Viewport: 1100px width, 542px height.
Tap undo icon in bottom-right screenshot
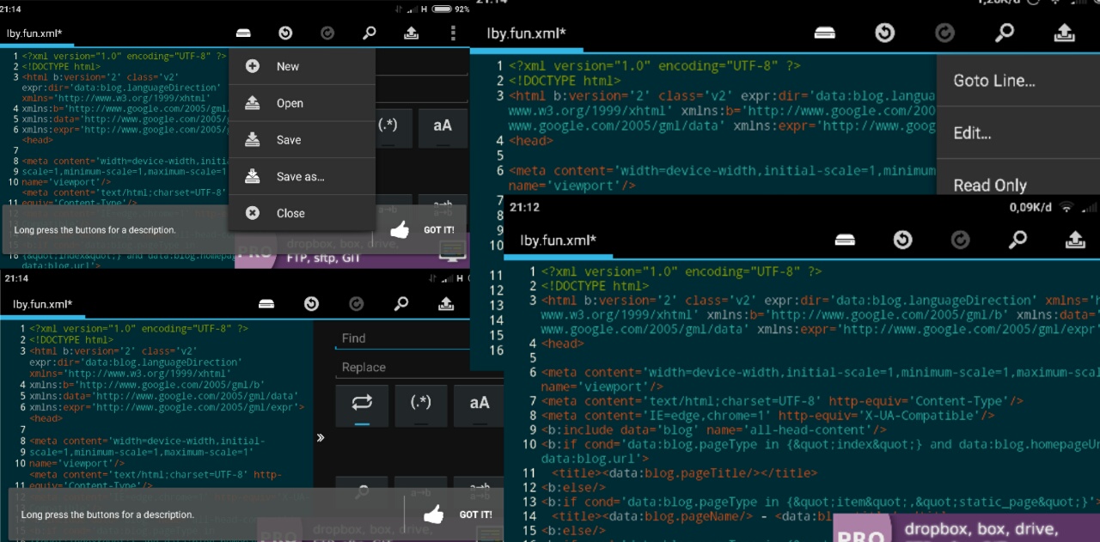(x=902, y=241)
